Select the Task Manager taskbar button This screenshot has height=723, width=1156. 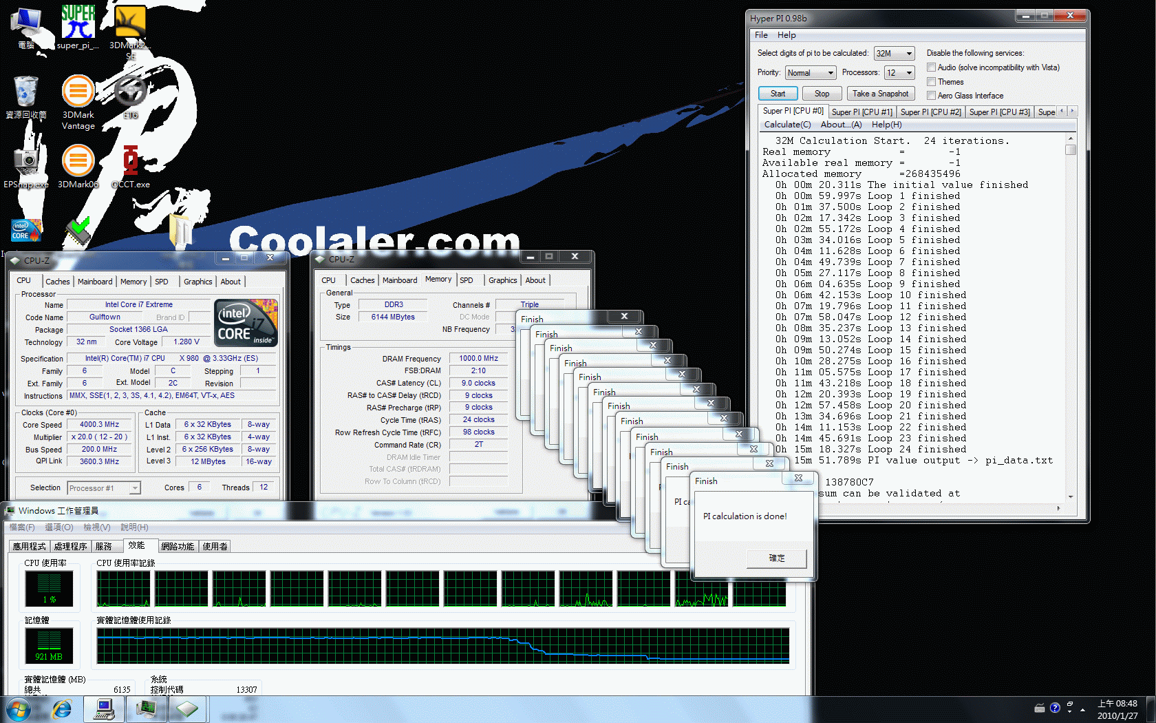(x=146, y=709)
